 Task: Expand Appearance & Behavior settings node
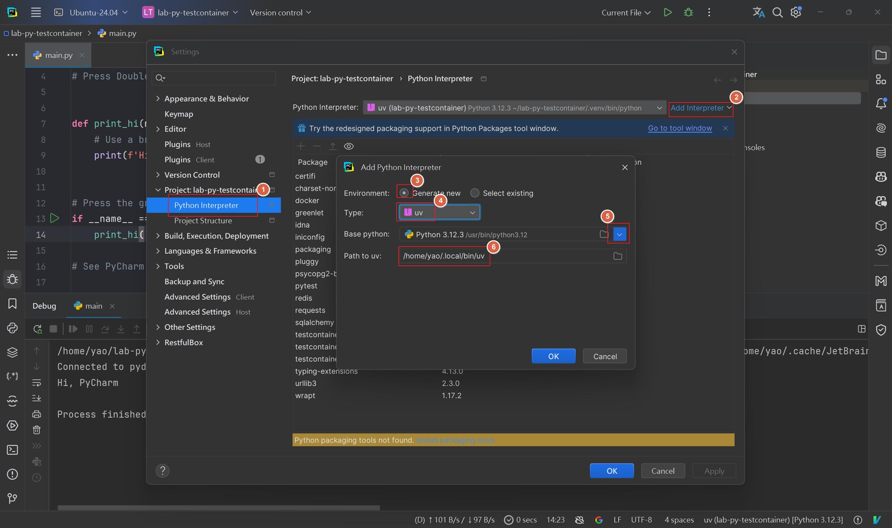158,99
